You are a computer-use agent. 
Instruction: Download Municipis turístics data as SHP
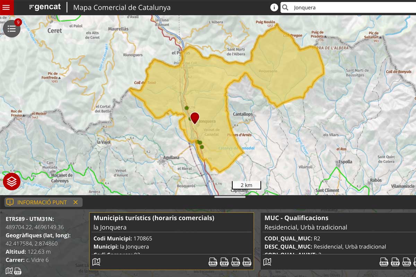point(247,262)
